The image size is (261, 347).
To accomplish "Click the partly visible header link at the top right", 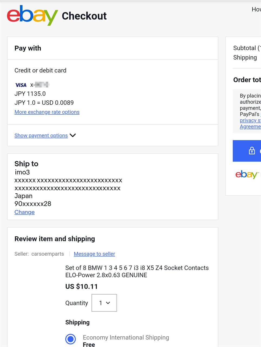I will (256, 9).
